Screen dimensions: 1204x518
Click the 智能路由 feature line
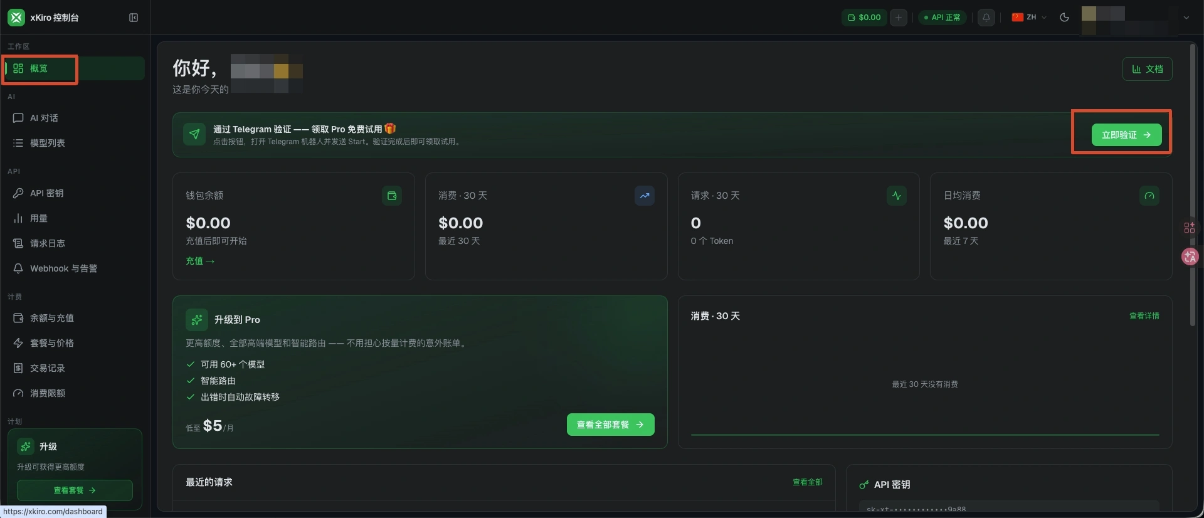point(218,381)
